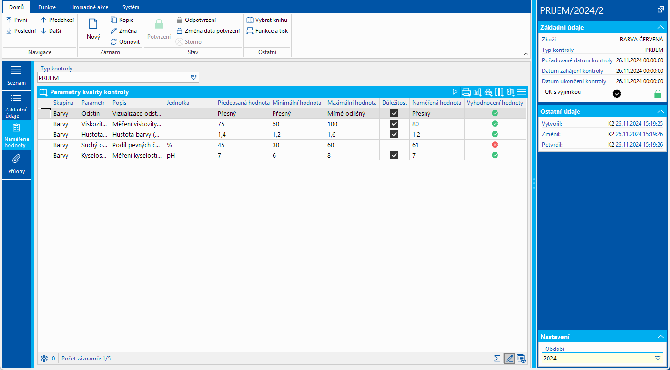Collapse the Základní údaje section

660,27
